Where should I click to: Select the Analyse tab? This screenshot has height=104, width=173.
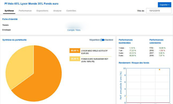point(57,11)
